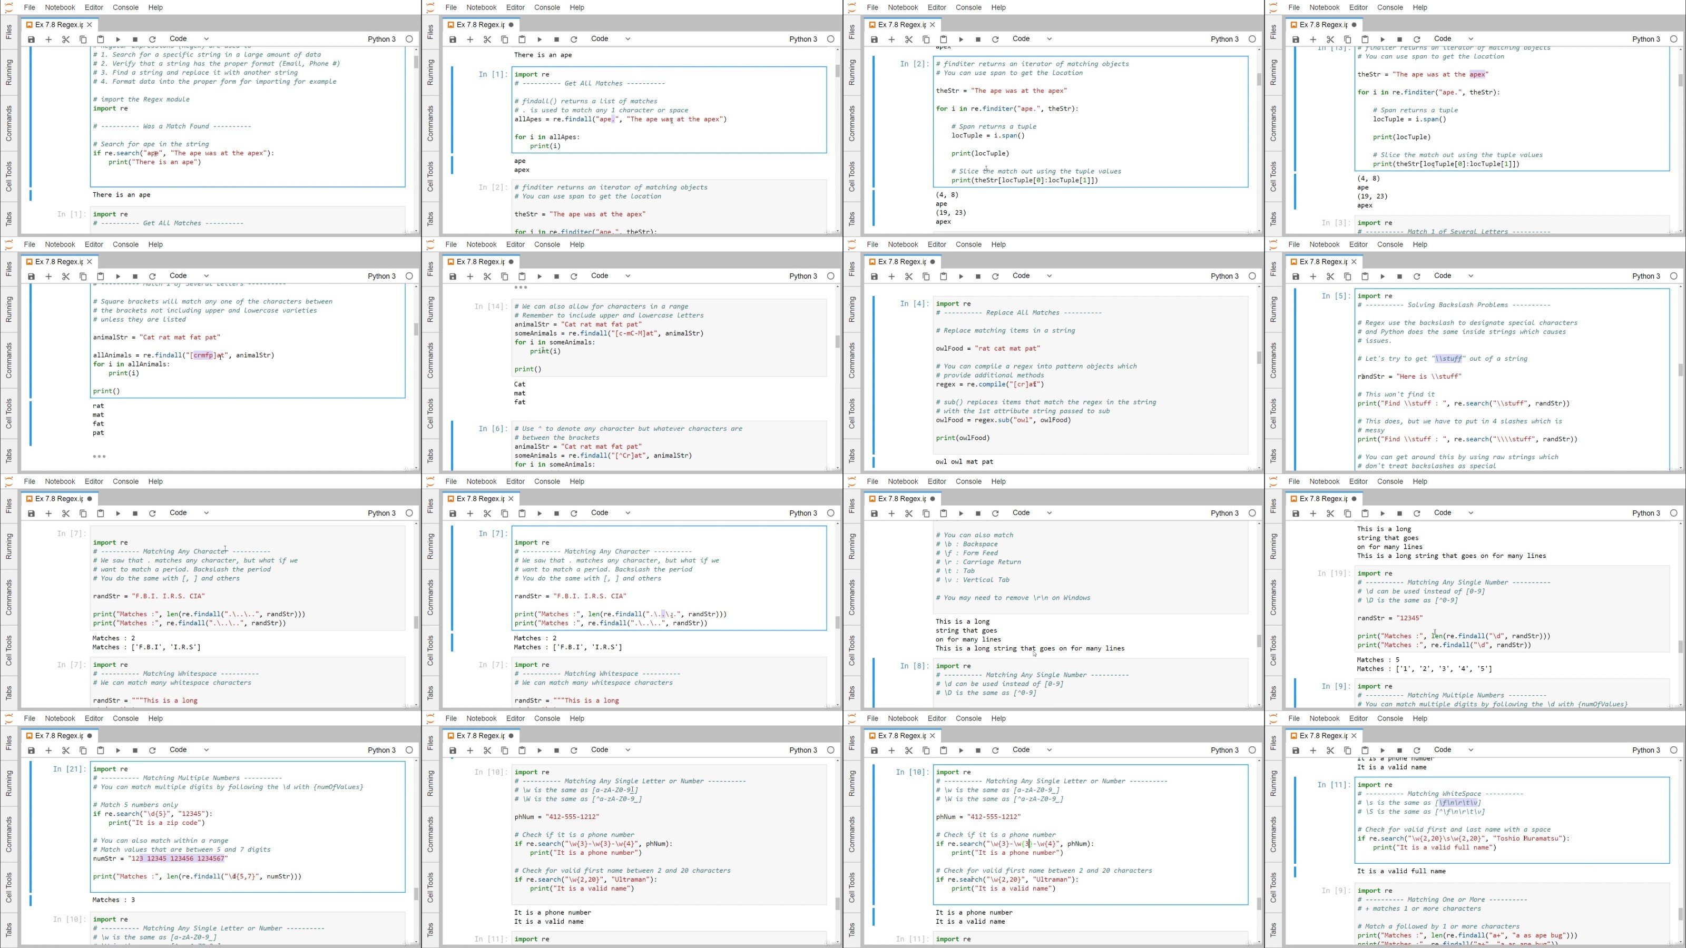Open Code cell-type dropdown in In [2] finditer notebook
Viewport: 1686px width, 948px height.
pos(1032,38)
